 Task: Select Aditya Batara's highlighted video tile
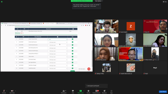131,54
